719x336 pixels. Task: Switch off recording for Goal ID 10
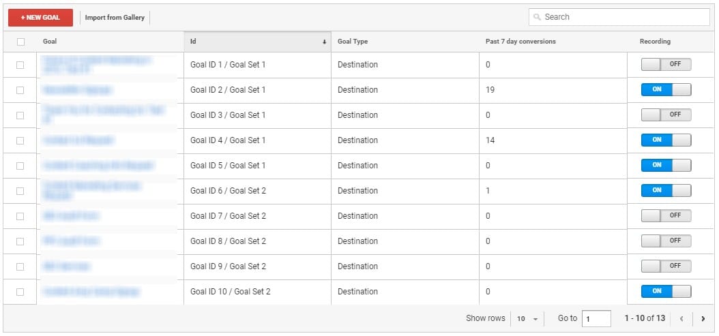[x=666, y=292]
